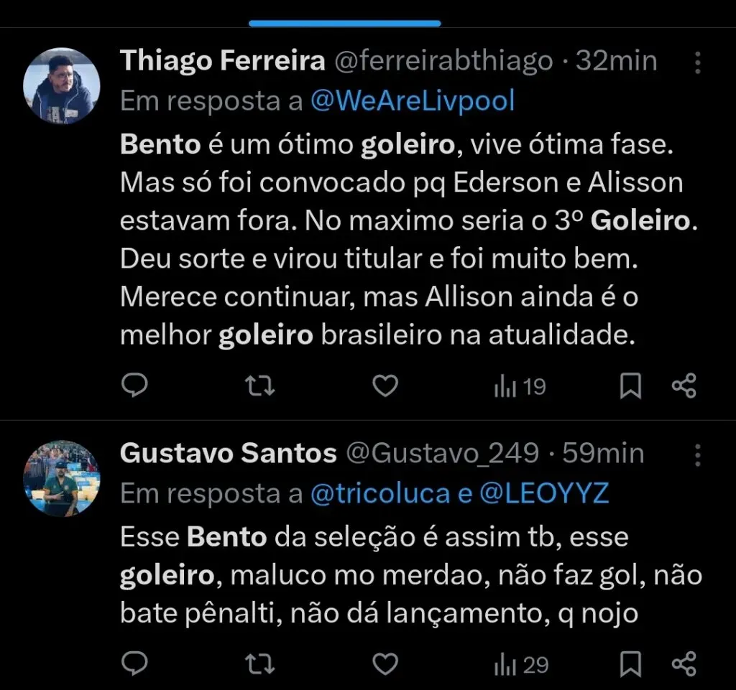Open the reply icon under Gustavo's tweet

(135, 664)
